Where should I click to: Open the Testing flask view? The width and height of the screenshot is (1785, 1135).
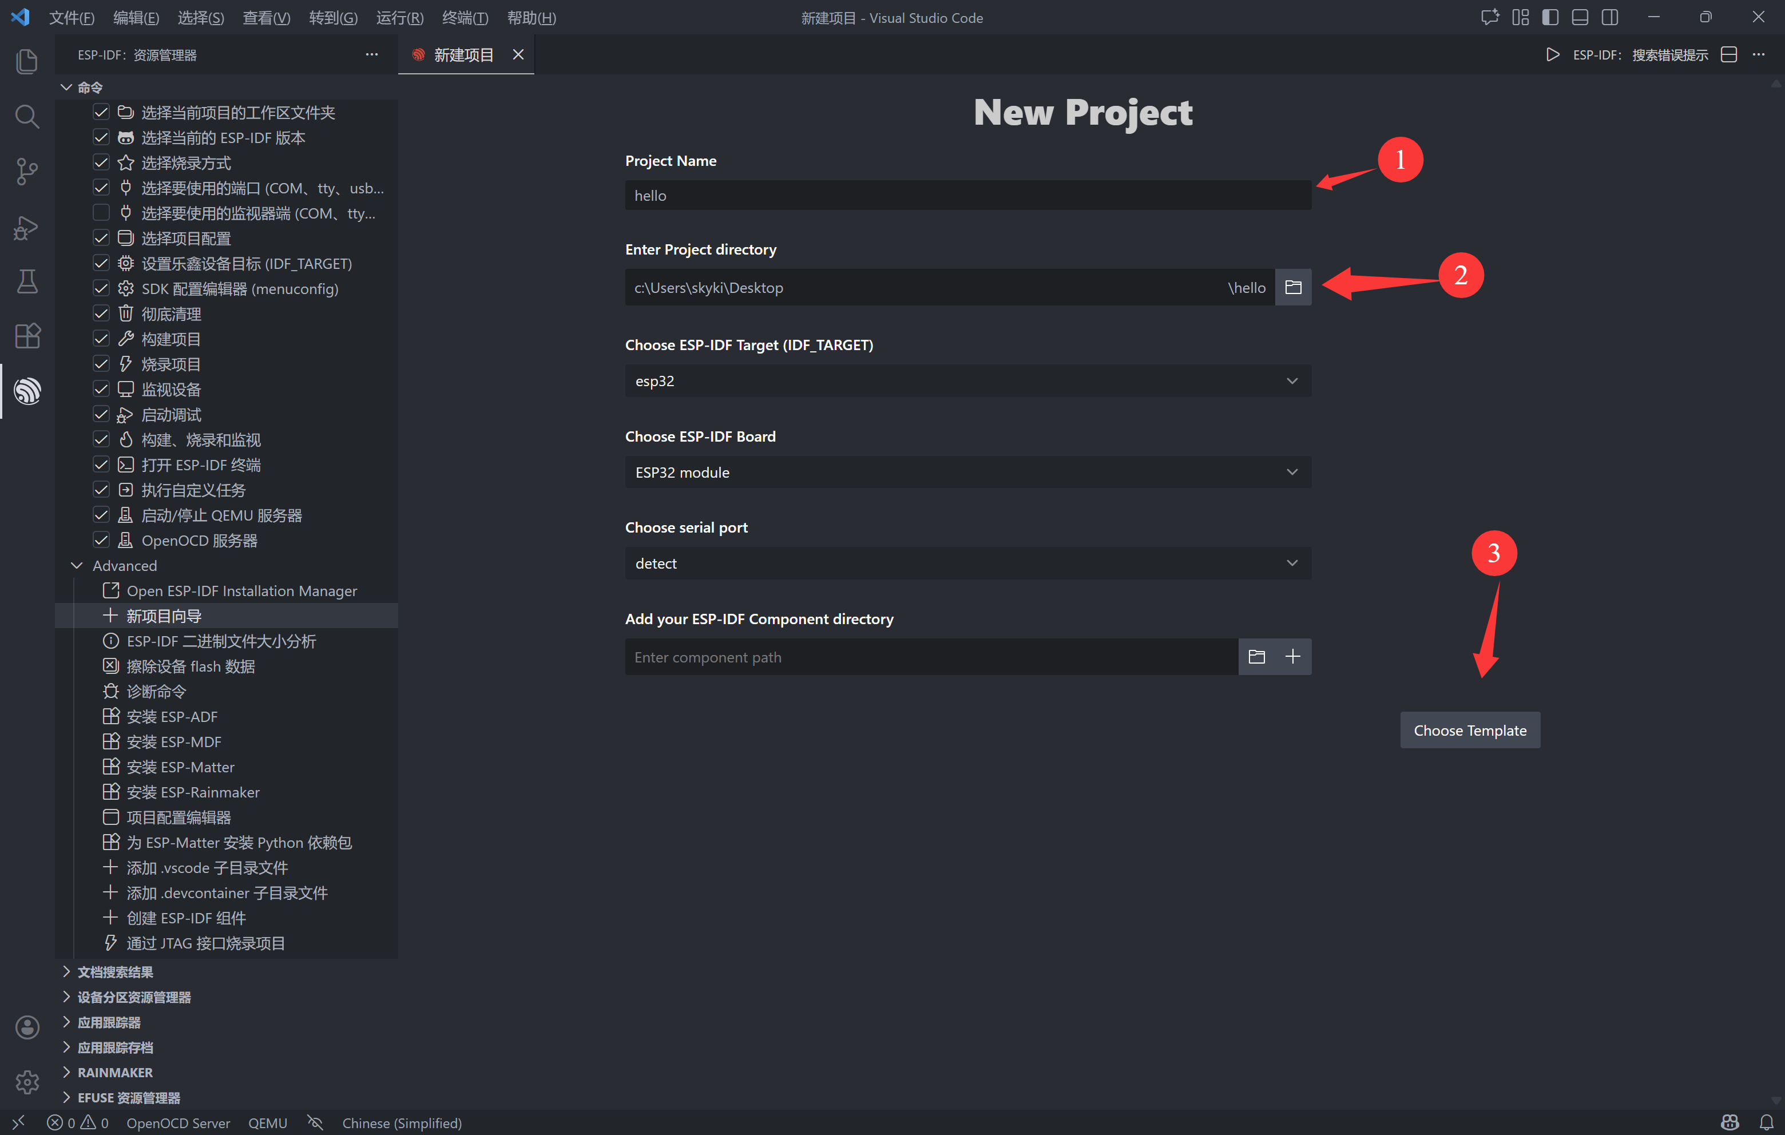coord(27,281)
